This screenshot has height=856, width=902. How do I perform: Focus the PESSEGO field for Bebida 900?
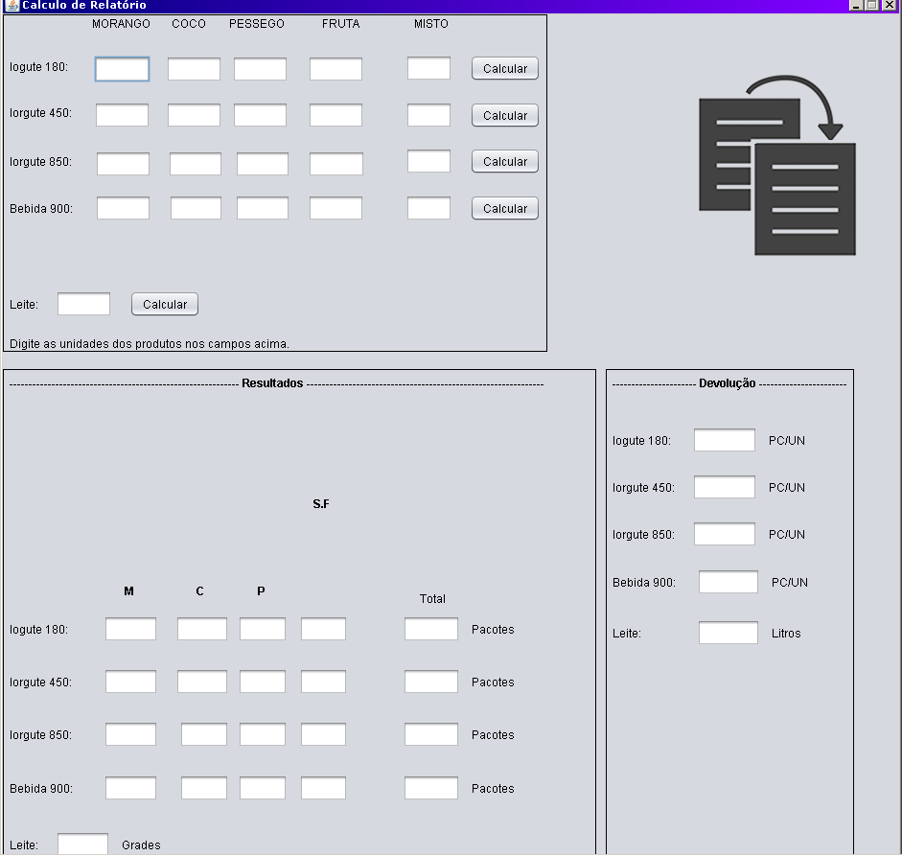263,208
